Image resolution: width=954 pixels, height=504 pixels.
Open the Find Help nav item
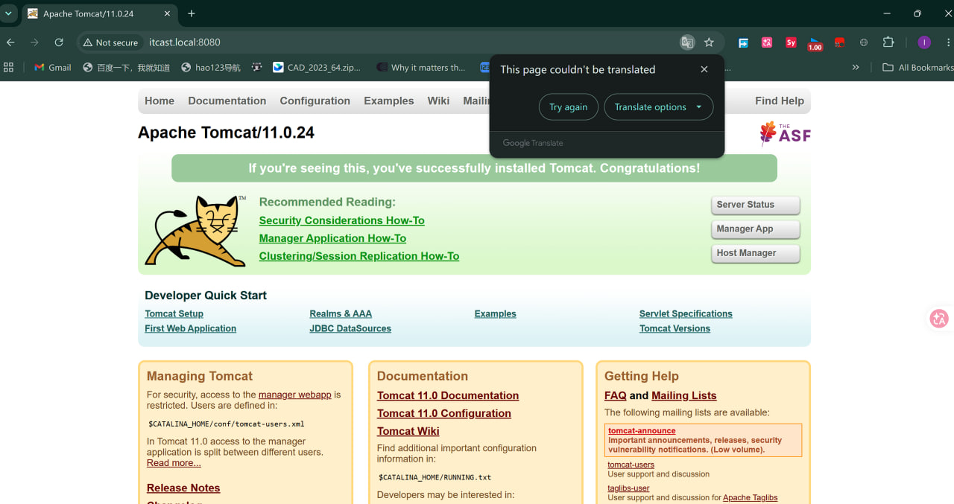coord(780,101)
